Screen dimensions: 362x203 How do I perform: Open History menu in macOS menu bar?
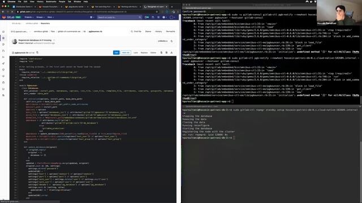tap(40, 2)
